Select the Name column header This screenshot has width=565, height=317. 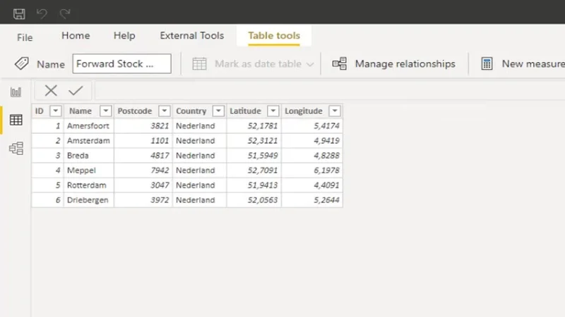tap(81, 111)
